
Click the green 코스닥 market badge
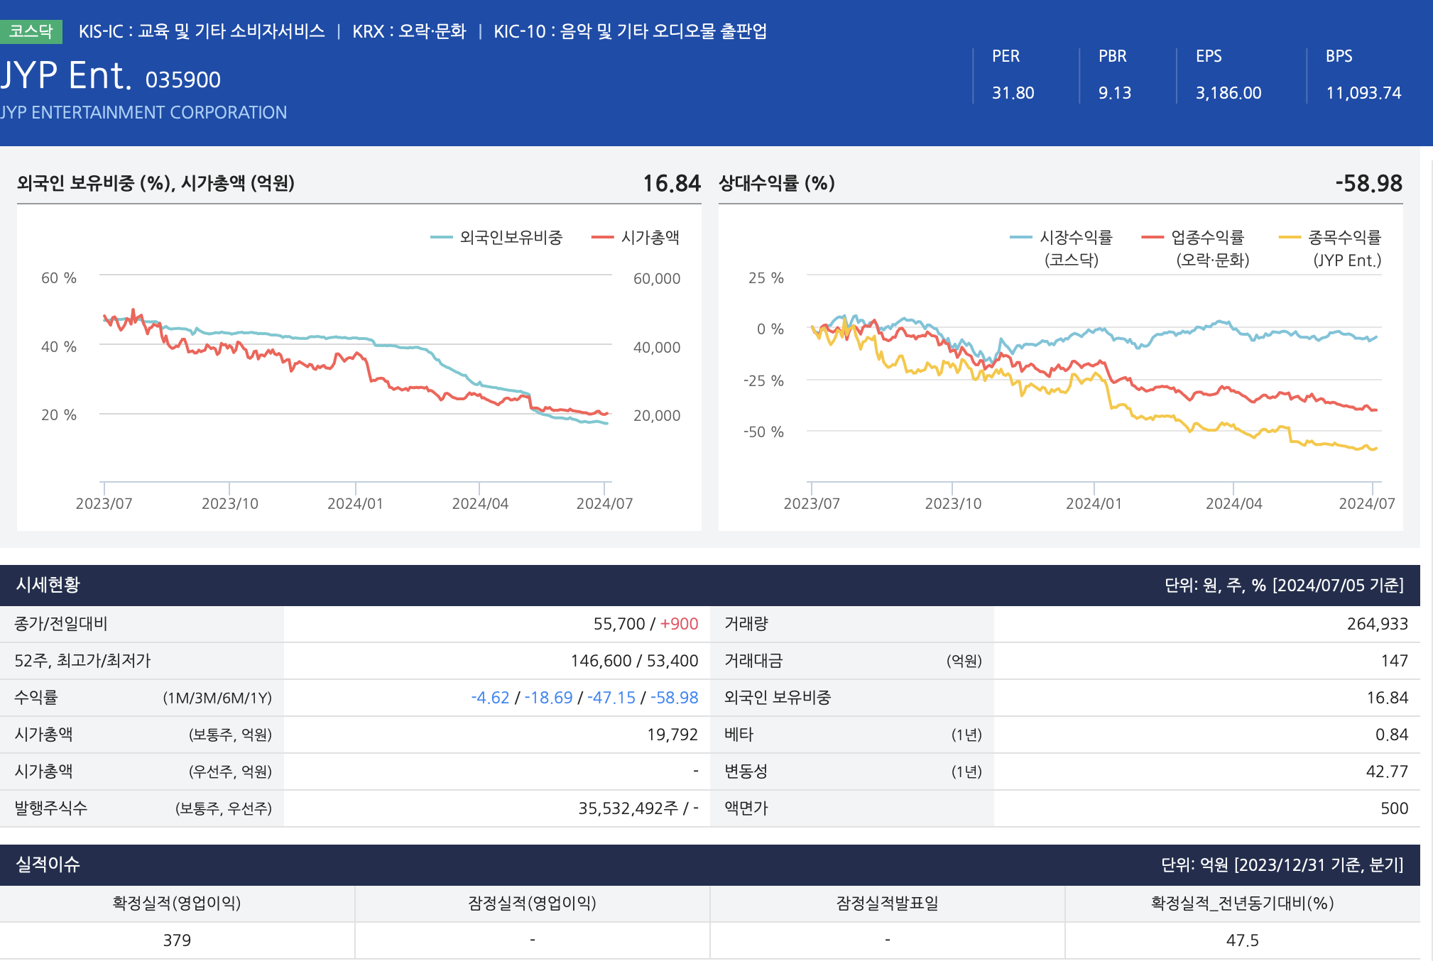31,31
